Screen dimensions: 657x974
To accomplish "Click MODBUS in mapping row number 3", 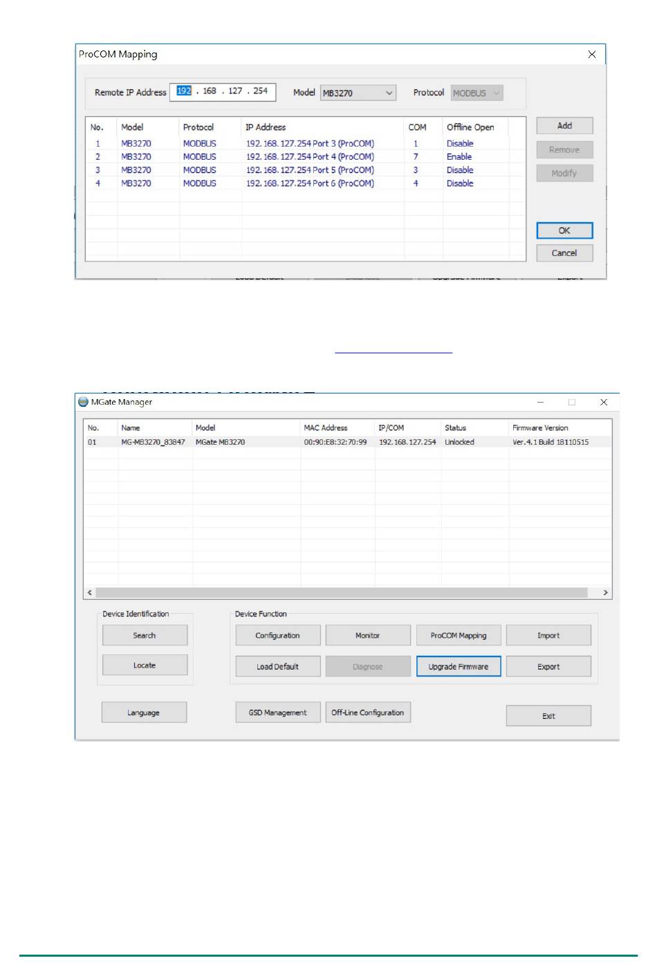I will 200,170.
